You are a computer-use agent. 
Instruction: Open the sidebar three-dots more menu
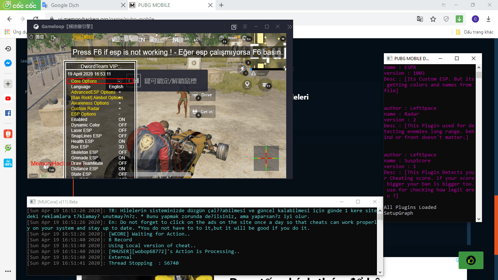click(8, 271)
